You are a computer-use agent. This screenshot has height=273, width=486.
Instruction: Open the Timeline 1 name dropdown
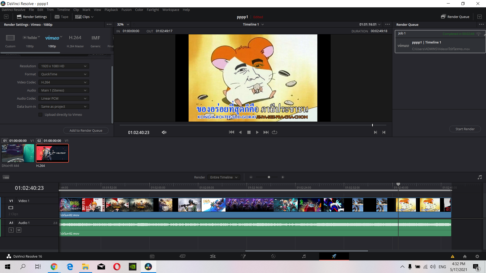pyautogui.click(x=253, y=25)
